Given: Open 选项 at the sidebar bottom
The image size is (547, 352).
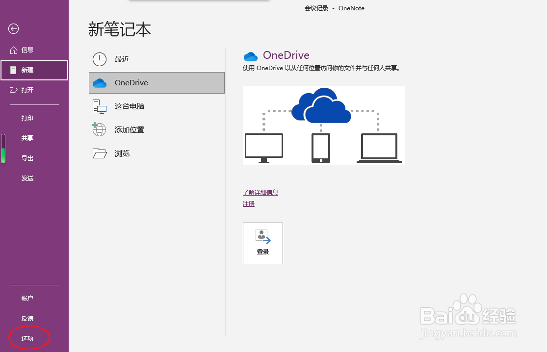Looking at the screenshot, I should tap(27, 338).
